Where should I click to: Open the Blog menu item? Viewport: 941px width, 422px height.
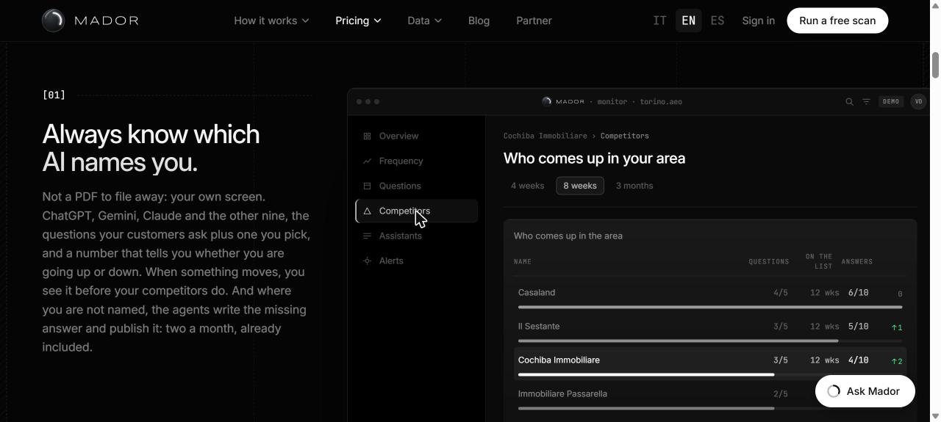click(479, 21)
